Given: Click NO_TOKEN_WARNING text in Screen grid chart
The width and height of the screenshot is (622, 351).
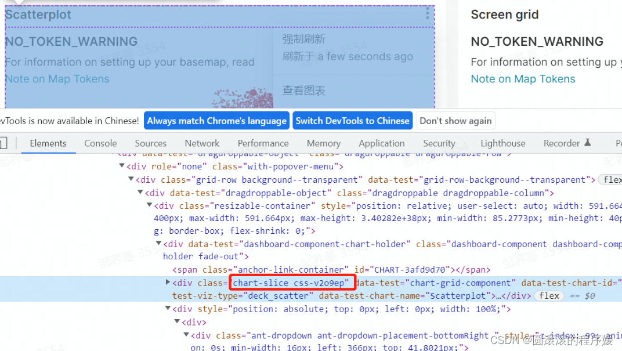Looking at the screenshot, I should tap(537, 42).
